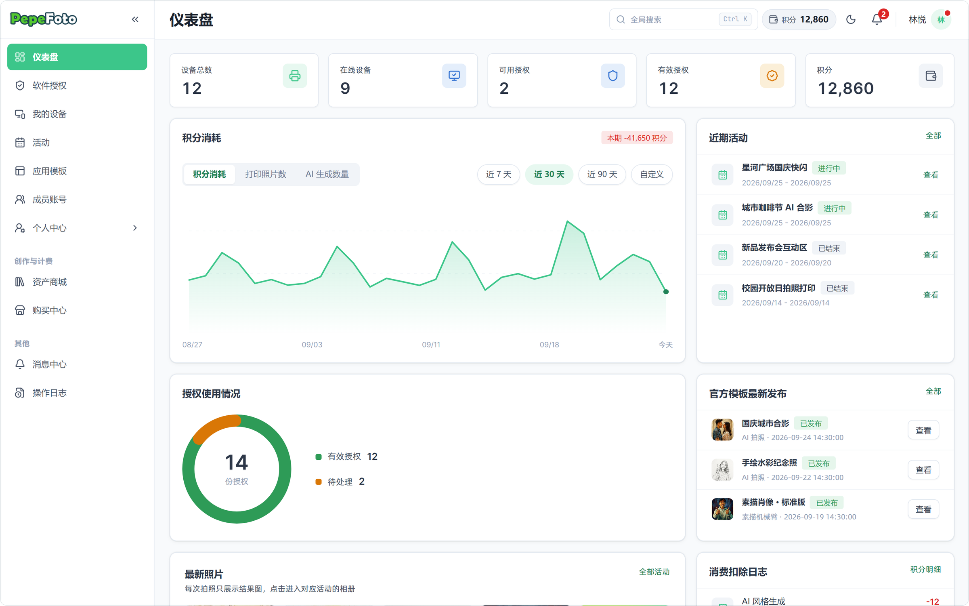
Task: Click 查看 button for 素描肖像 · 标准版
Action: (x=923, y=509)
